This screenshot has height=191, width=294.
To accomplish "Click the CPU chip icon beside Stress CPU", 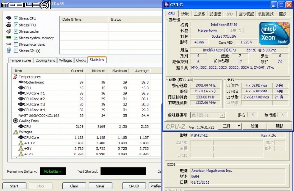I will pyautogui.click(x=9, y=18).
